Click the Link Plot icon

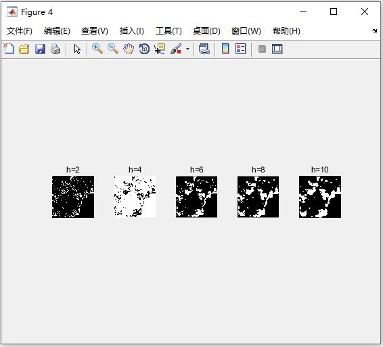point(204,49)
